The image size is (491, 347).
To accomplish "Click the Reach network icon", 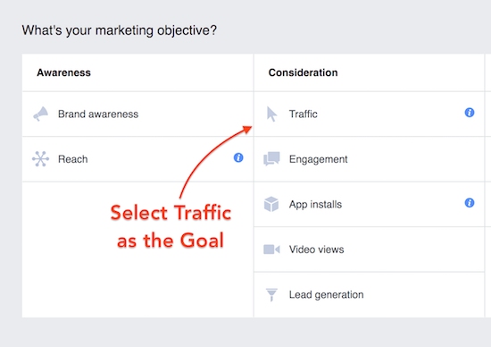I will [x=41, y=159].
